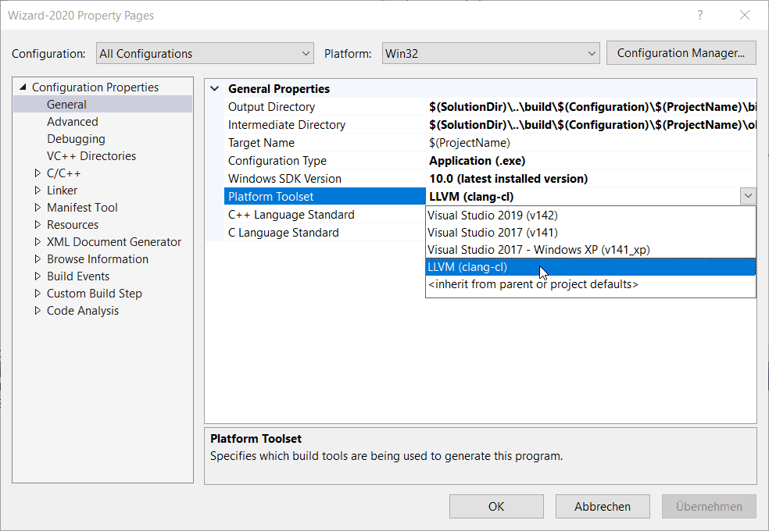
Task: Select the XML Document Generator label
Action: click(114, 241)
